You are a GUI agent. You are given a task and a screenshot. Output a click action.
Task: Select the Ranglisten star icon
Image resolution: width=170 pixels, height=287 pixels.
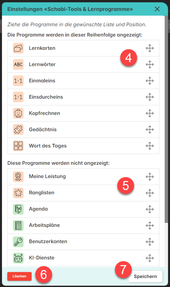(x=18, y=193)
